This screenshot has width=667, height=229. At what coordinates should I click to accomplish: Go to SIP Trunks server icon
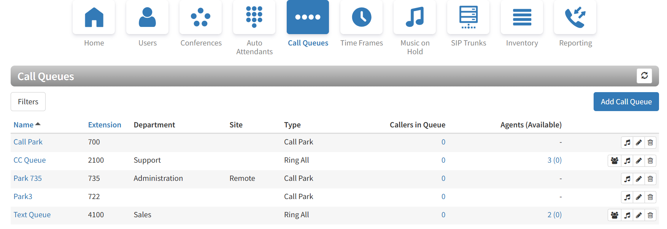pos(468,17)
